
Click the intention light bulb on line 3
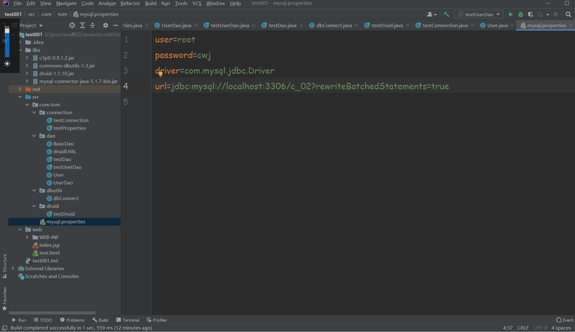(161, 74)
